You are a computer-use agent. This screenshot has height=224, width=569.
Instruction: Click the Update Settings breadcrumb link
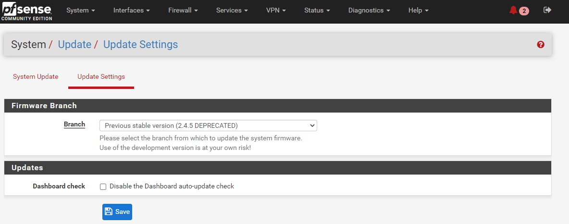(x=140, y=44)
